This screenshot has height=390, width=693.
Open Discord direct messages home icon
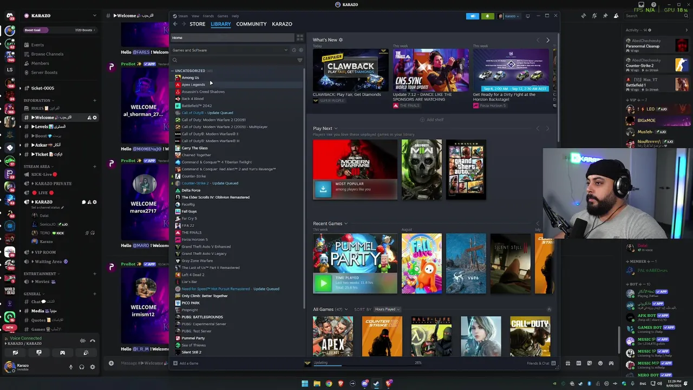tap(10, 16)
